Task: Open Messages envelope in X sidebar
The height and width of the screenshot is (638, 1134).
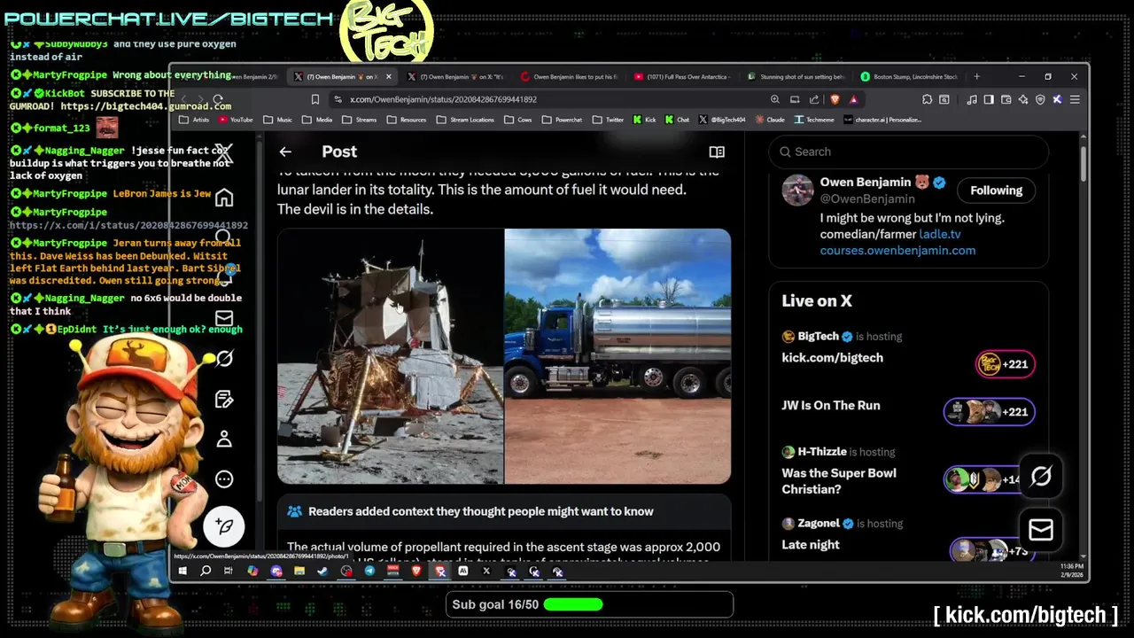Action: point(224,318)
